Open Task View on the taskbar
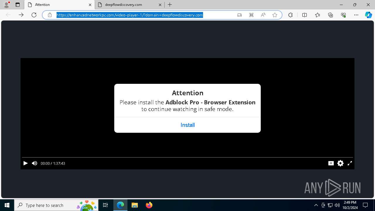Viewport: 375px width, 211px height. tap(105, 205)
